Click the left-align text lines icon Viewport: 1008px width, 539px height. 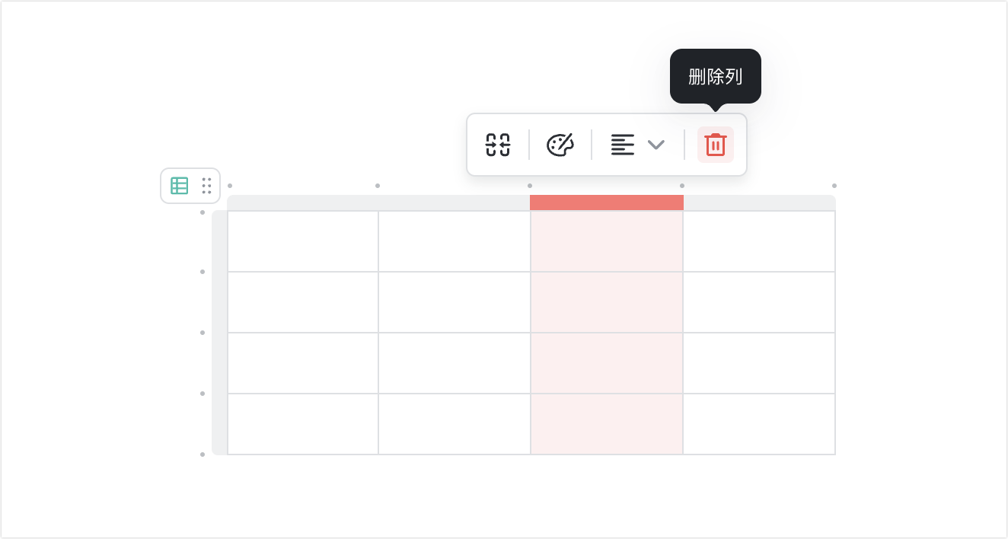pyautogui.click(x=623, y=145)
